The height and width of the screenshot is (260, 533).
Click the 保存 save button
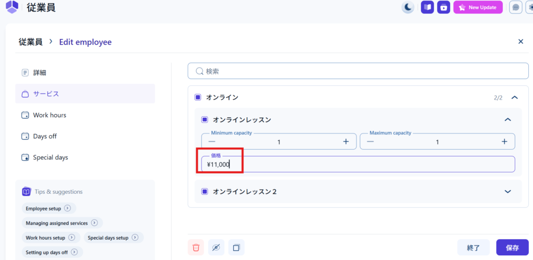[x=512, y=247]
